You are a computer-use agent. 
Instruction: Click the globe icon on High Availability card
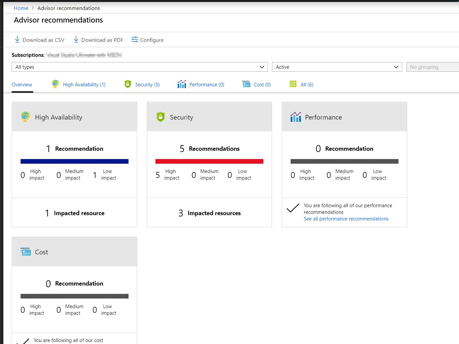25,117
